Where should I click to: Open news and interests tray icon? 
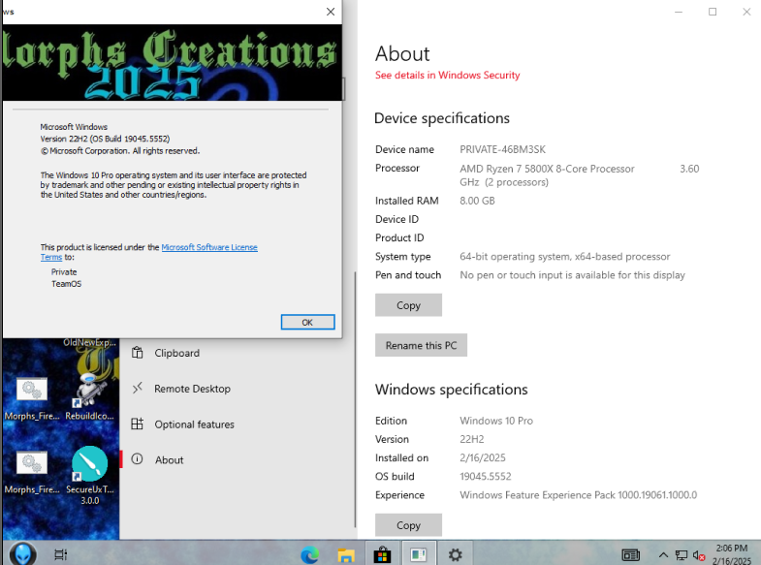pos(630,554)
